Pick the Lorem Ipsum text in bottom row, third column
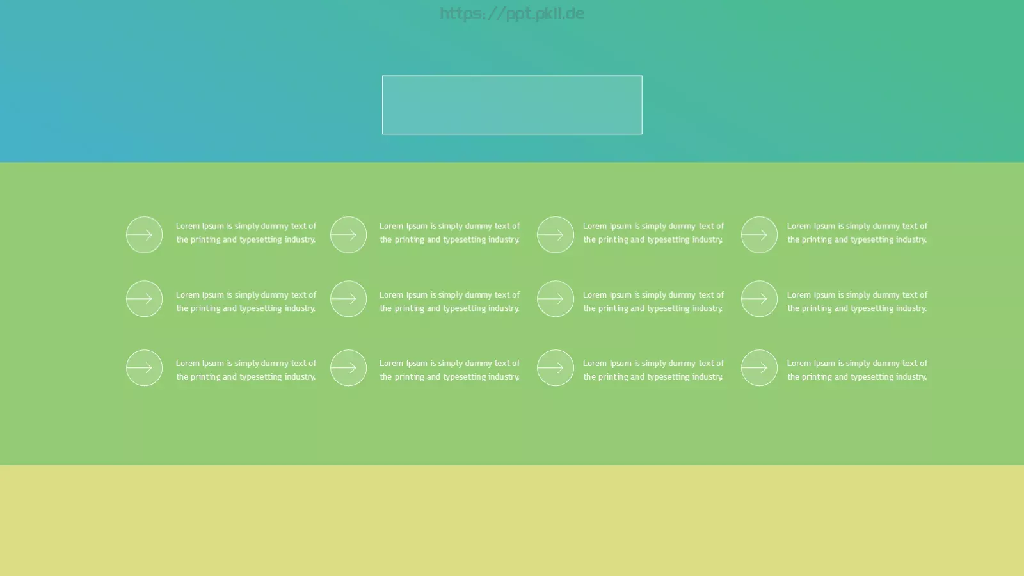The width and height of the screenshot is (1024, 576). [x=653, y=370]
